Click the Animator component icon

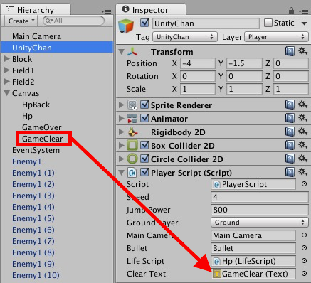132,118
